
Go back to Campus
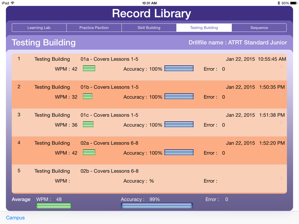tap(16, 217)
